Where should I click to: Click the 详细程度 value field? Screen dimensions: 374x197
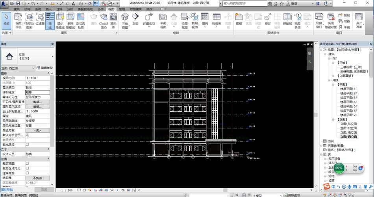37,92
